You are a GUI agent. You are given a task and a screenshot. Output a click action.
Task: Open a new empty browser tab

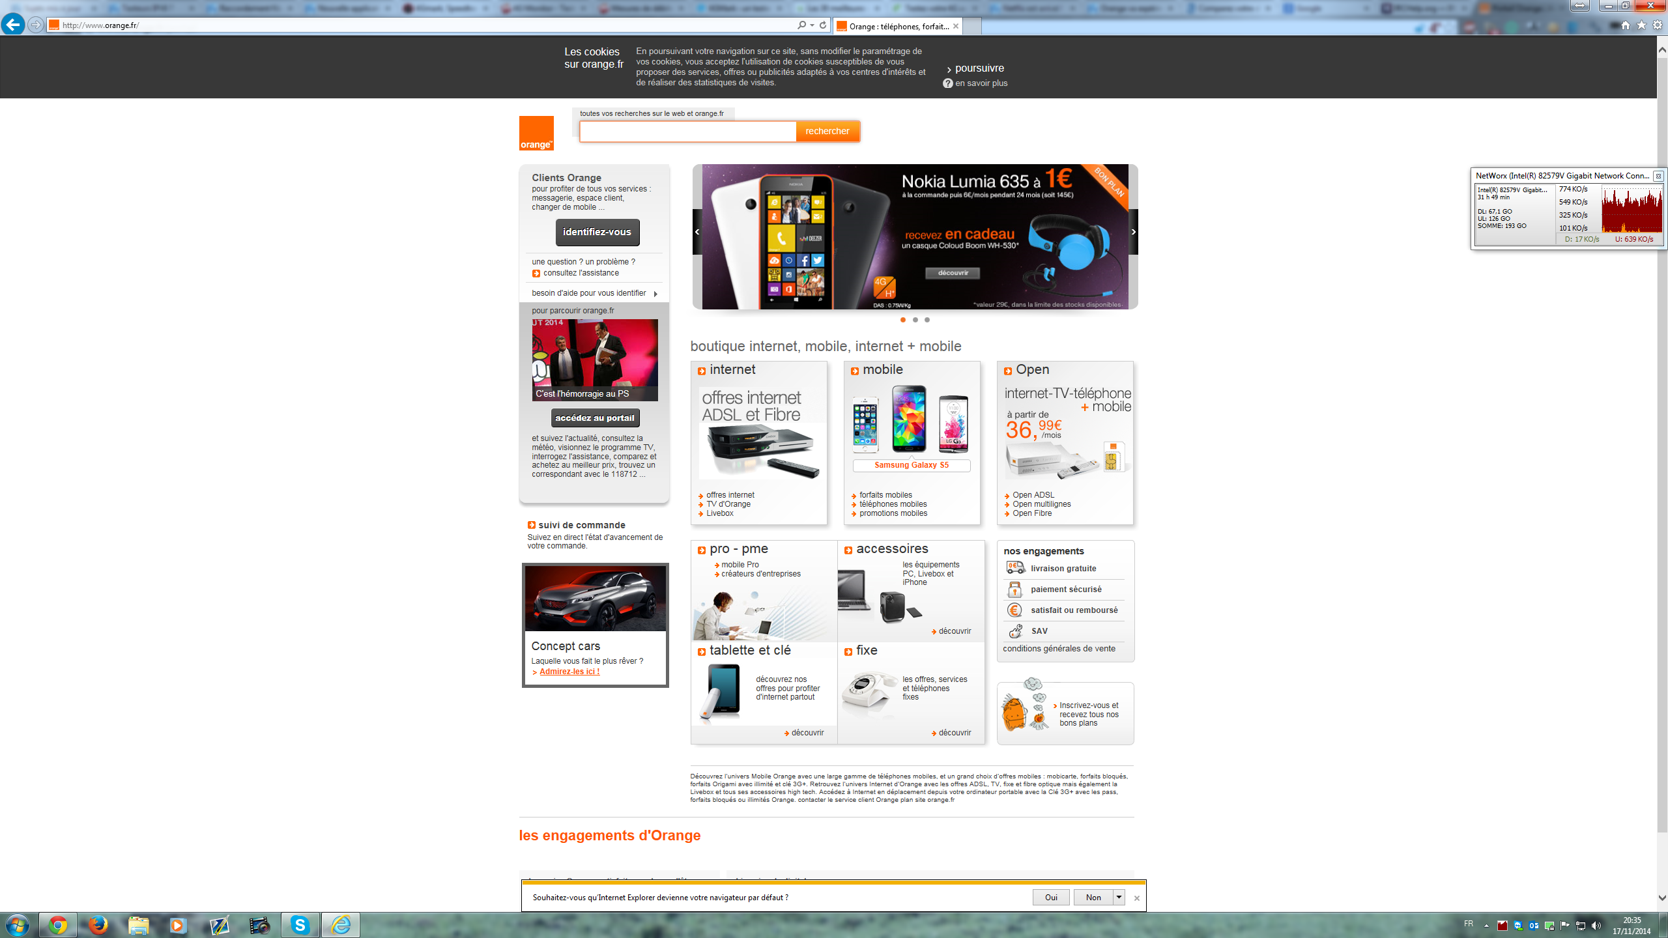pyautogui.click(x=971, y=26)
